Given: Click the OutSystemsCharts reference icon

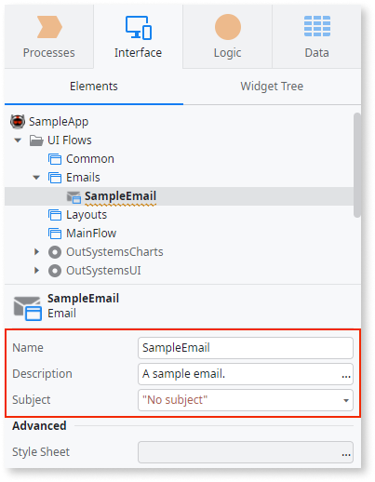Looking at the screenshot, I should tap(55, 252).
